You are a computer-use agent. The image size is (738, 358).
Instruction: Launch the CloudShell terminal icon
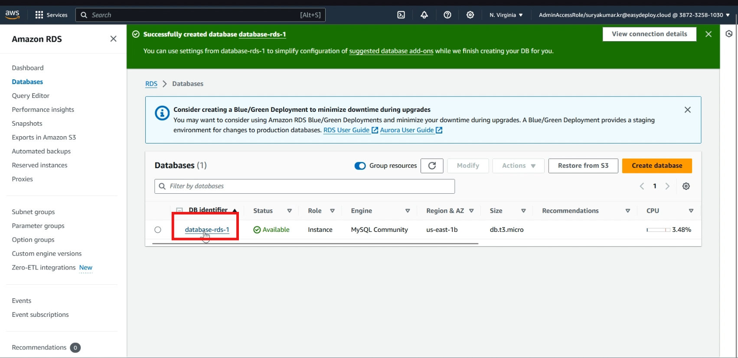pyautogui.click(x=401, y=15)
